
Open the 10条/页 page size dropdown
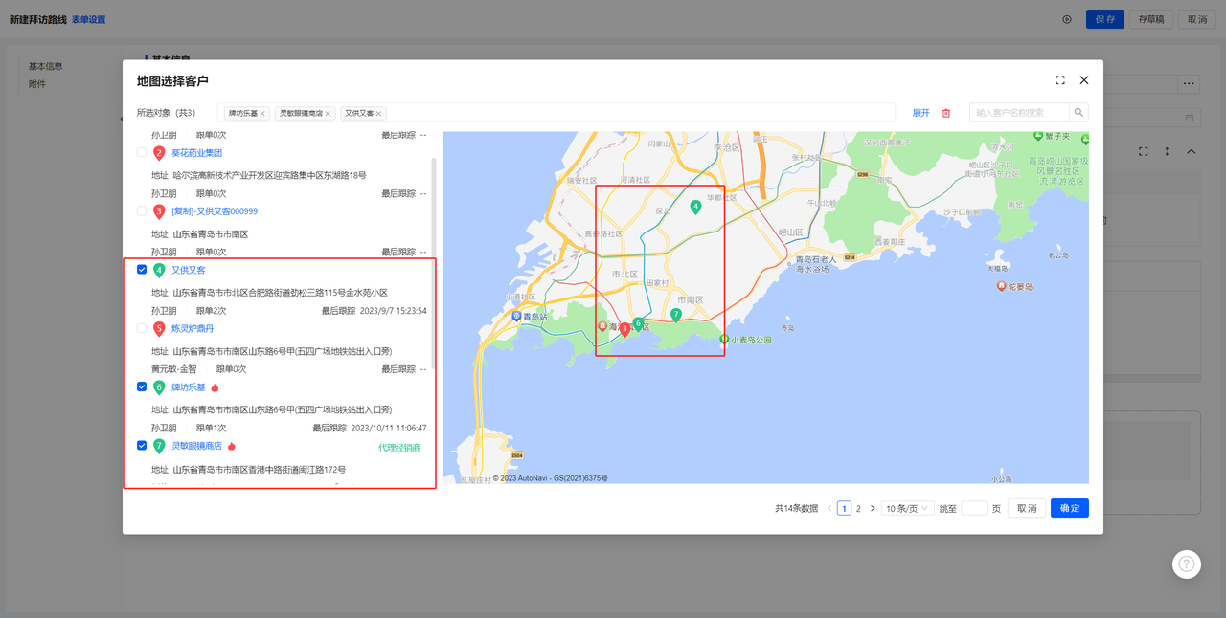pos(908,509)
